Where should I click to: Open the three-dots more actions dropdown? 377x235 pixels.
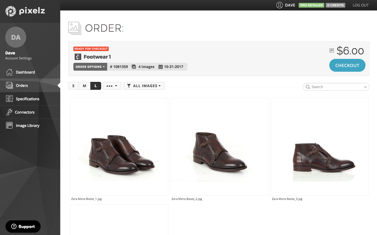pyautogui.click(x=112, y=86)
